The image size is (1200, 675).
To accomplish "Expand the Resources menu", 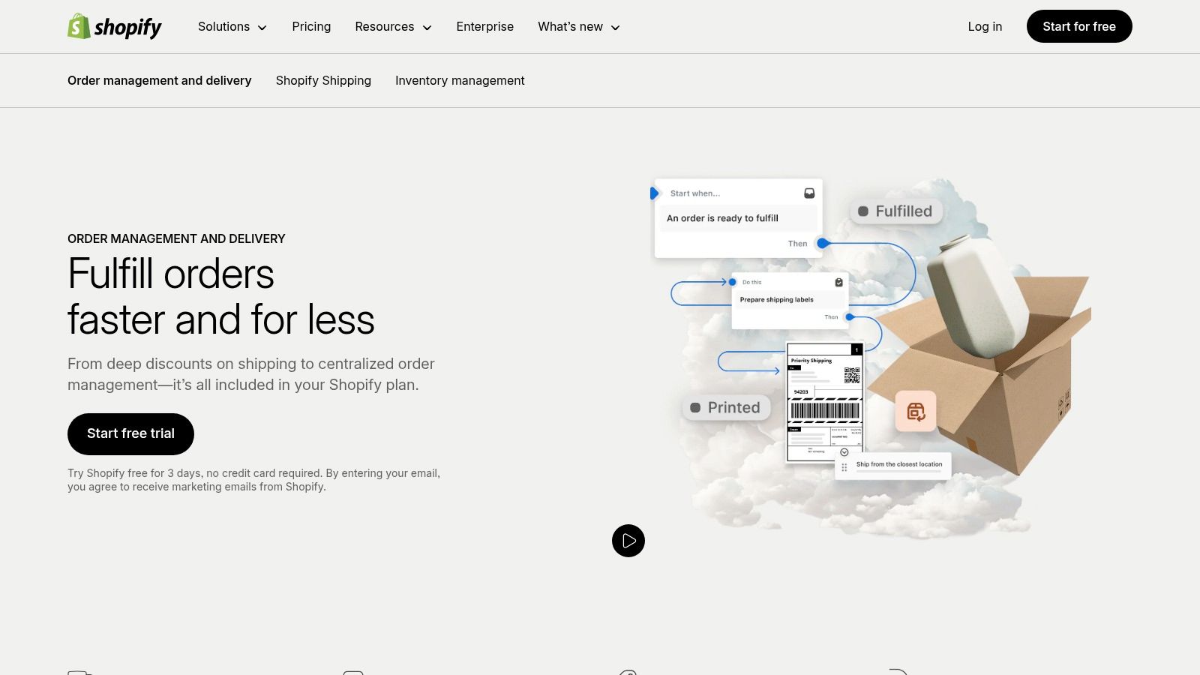I will (393, 27).
